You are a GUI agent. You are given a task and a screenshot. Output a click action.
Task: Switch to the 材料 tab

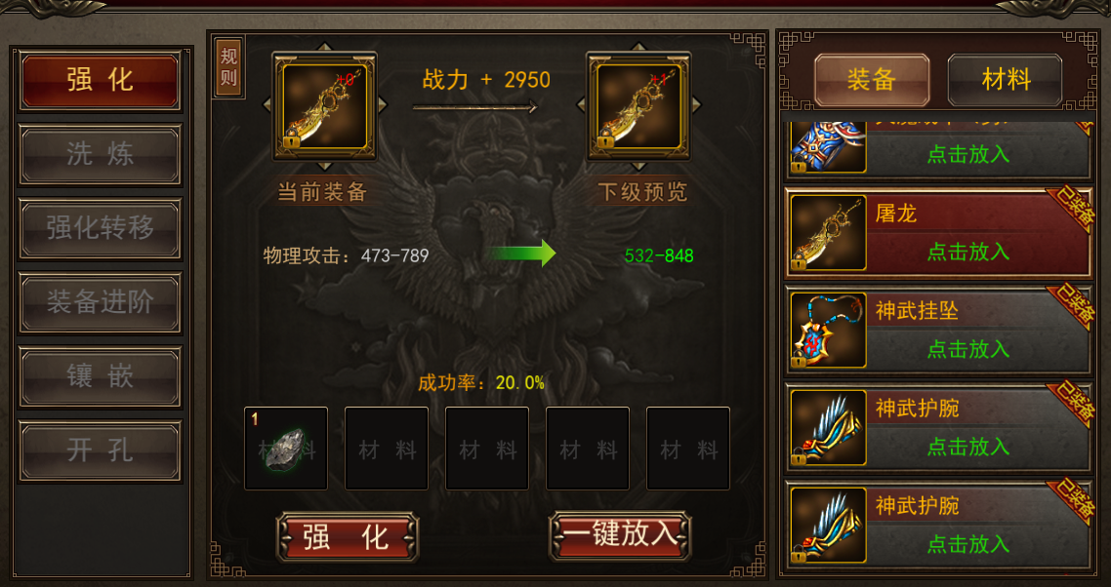[1005, 80]
